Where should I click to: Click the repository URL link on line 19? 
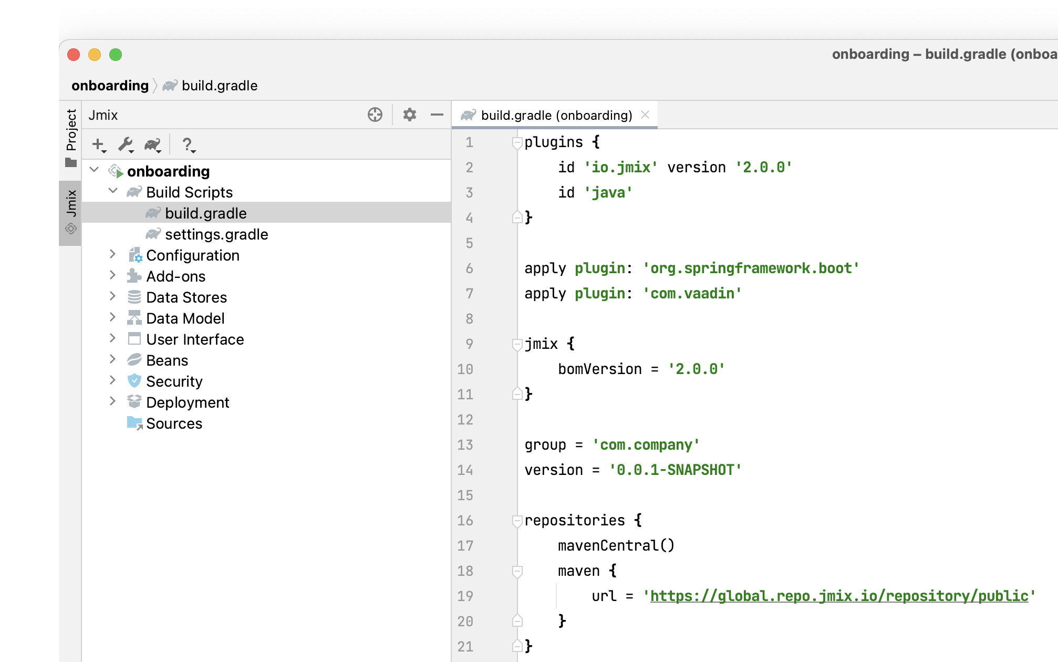(838, 596)
